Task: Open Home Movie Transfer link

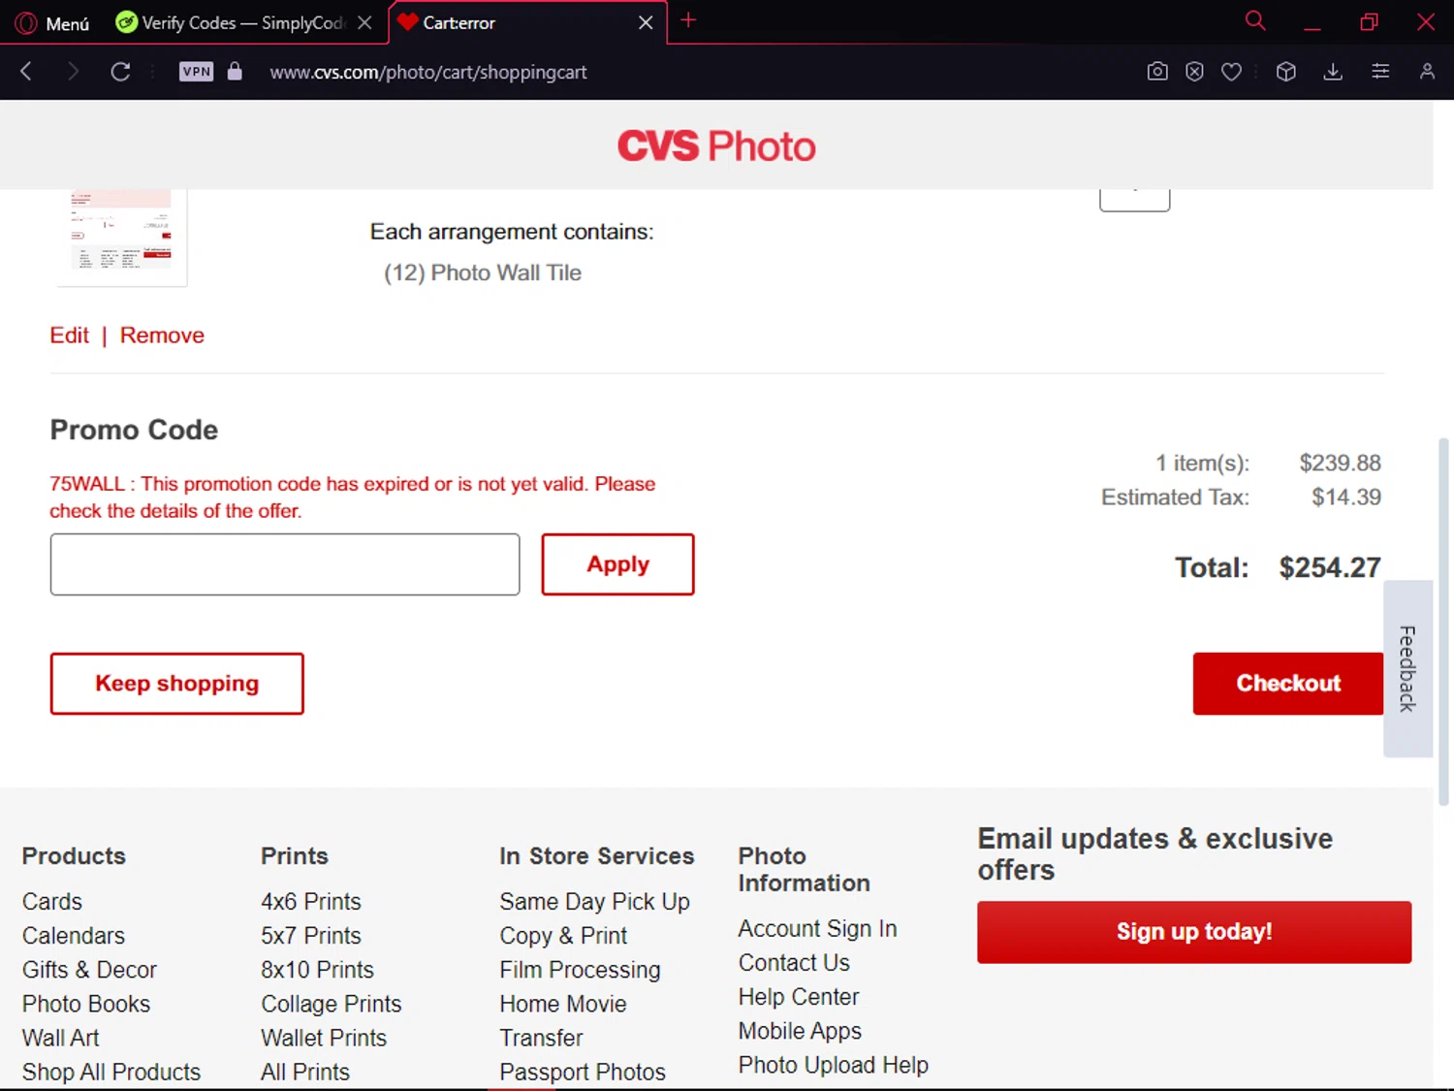Action: point(563,1020)
